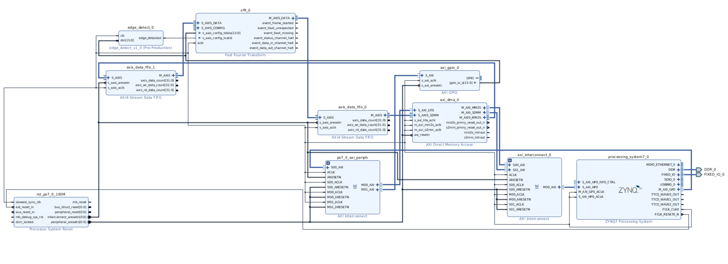The image size is (728, 264).
Task: Click the crossbar icon inside ps7_0_axi_periph
Action: tap(355, 187)
